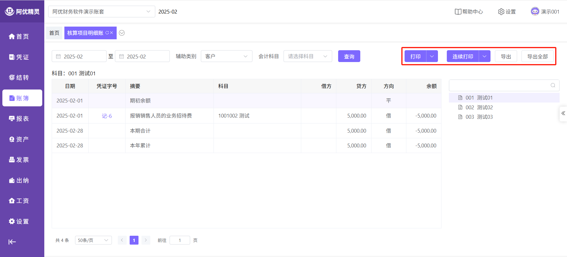Screen dimensions: 567x257
Task: Click the 演示001 user avatar
Action: pos(535,12)
